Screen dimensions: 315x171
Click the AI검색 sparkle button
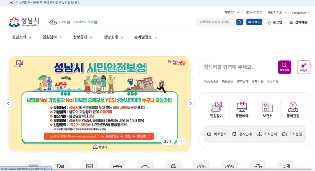tap(304, 67)
